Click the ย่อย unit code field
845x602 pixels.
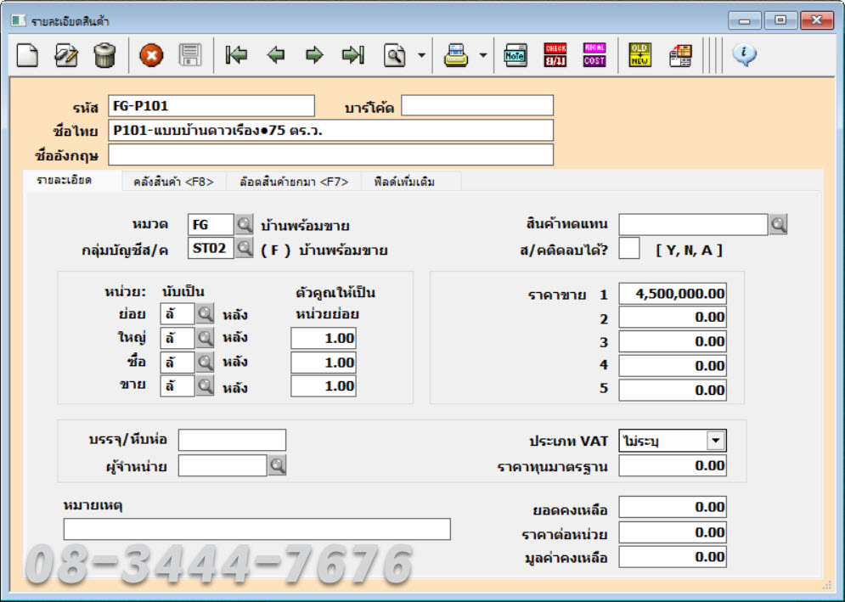tap(177, 313)
